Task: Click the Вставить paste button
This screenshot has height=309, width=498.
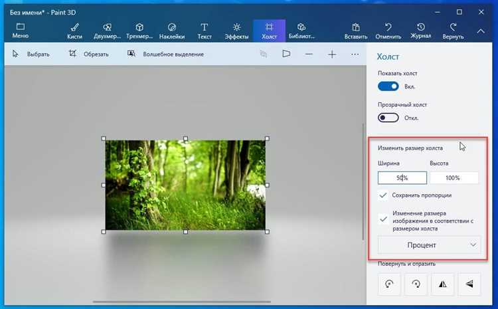Action: pos(356,31)
